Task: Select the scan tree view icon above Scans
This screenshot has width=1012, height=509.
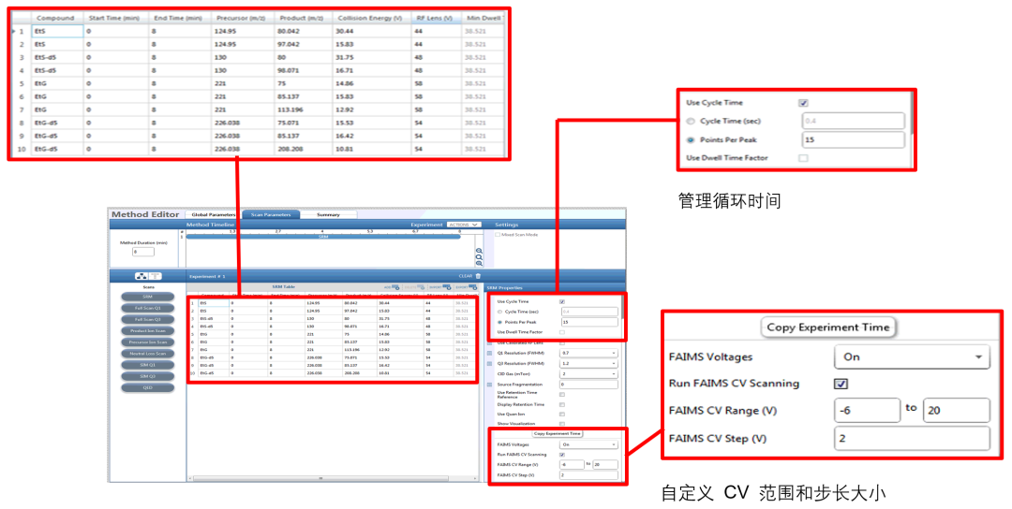Action: click(142, 276)
